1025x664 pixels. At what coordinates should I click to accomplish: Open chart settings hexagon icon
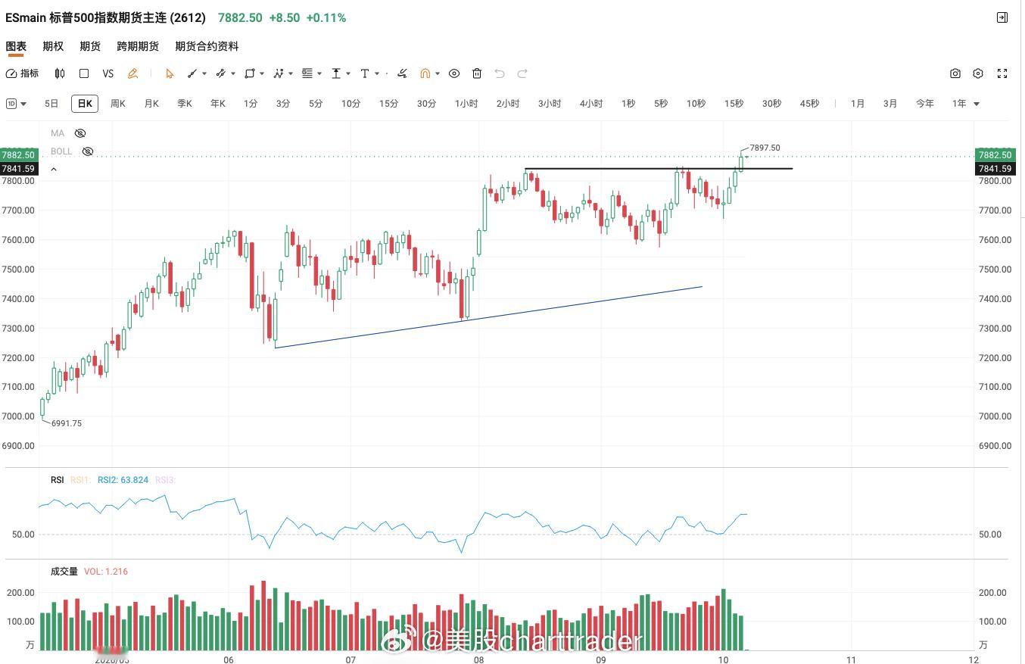(x=978, y=73)
